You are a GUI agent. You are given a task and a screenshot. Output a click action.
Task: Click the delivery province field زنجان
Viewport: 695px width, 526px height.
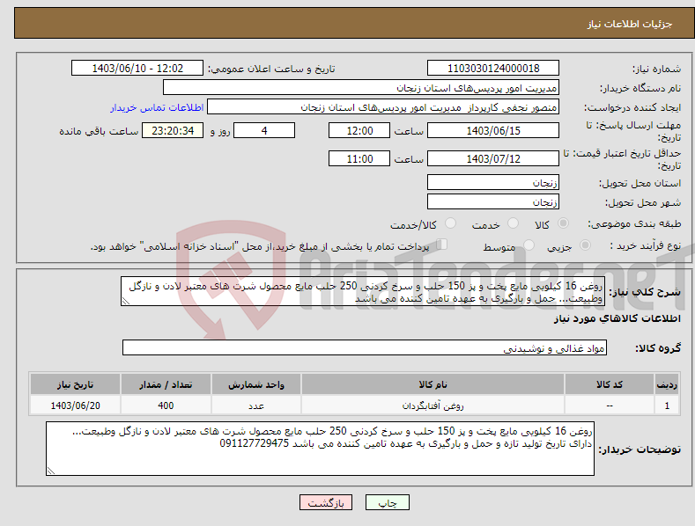(493, 182)
